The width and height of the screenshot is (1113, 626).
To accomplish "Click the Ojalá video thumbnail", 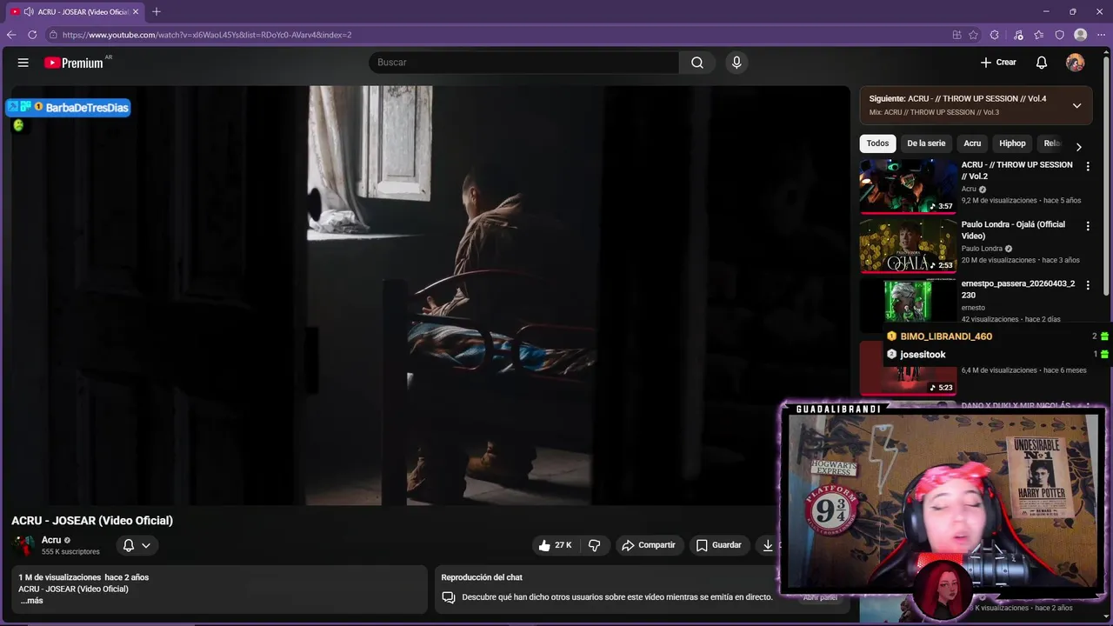I will coord(908,245).
